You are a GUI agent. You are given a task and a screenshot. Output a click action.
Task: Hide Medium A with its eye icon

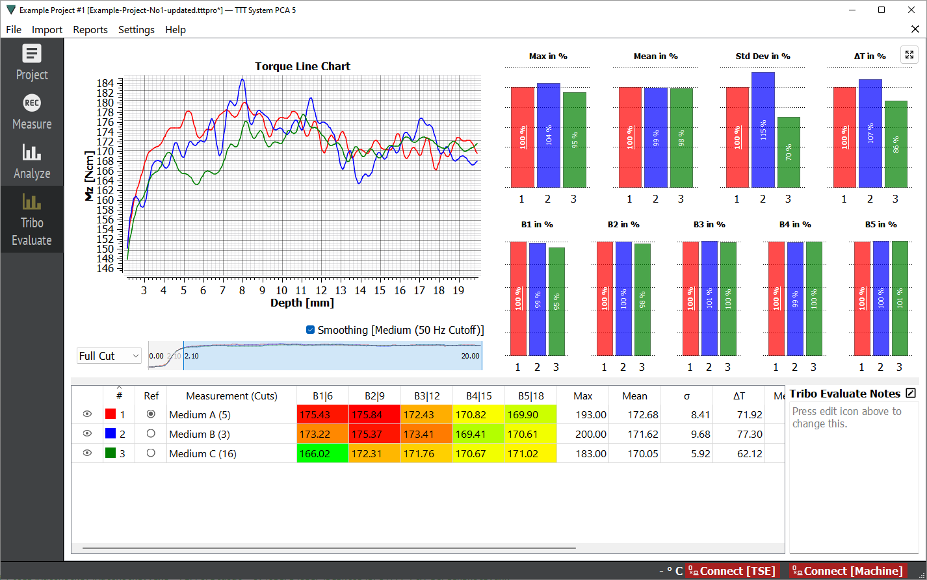click(87, 414)
